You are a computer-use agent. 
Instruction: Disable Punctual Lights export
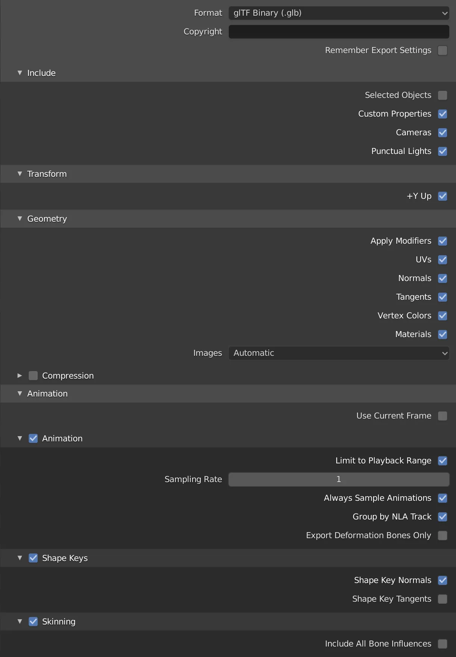(x=443, y=151)
